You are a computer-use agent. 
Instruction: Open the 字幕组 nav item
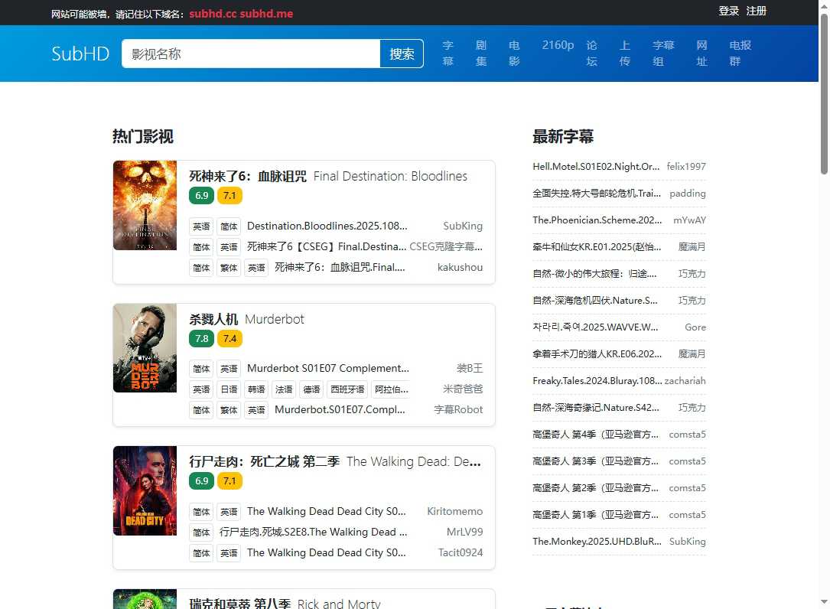click(664, 53)
